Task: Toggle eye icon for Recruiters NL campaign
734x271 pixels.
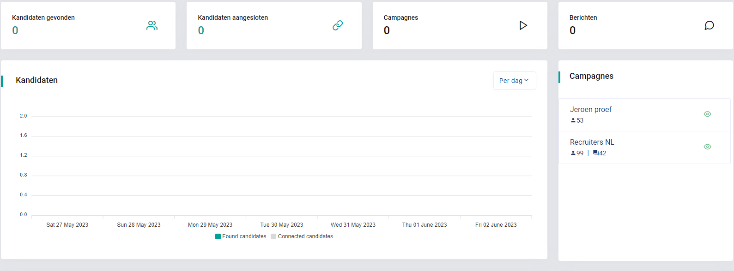Action: (x=707, y=147)
